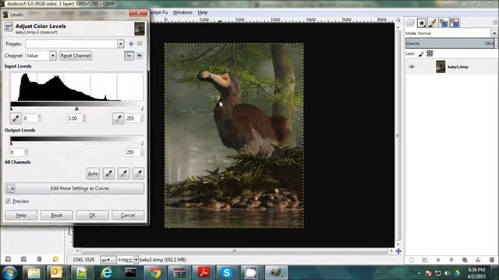This screenshot has height=280, width=499.
Task: Confirm levels with the OK button
Action: tap(92, 215)
